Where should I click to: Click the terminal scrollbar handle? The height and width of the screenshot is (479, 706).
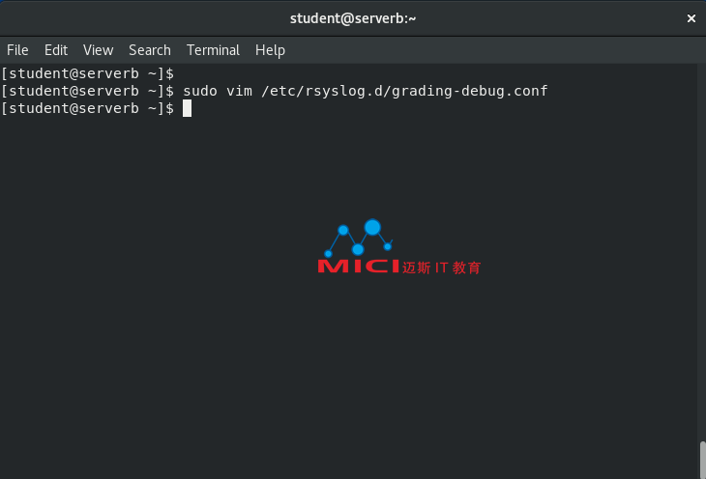(702, 460)
